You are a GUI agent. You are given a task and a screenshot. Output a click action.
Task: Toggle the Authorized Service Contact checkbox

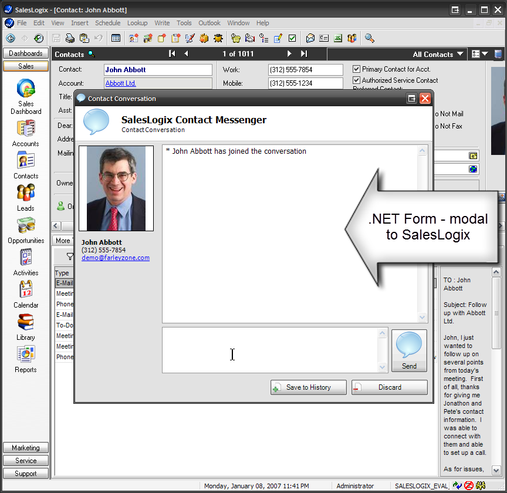pyautogui.click(x=356, y=80)
